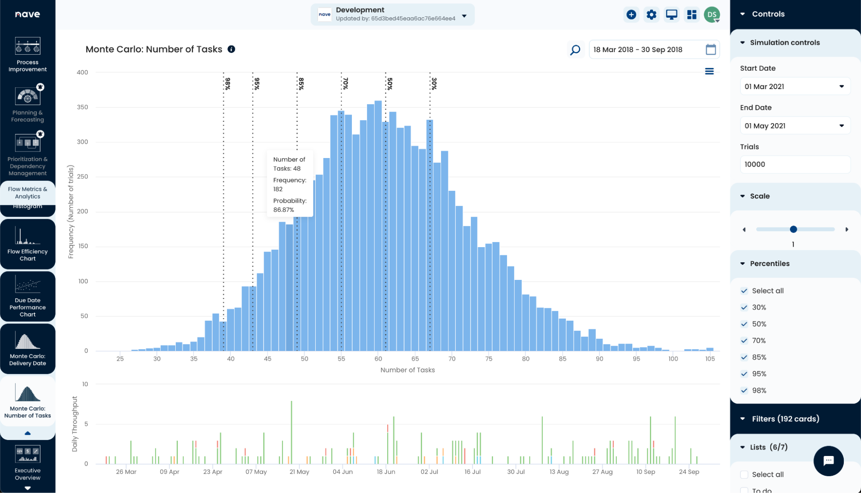Open the Start Date dropdown

click(795, 87)
